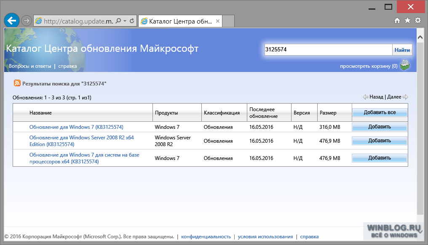Image resolution: width=428 pixels, height=245 pixels.
Task: Open the Вопросы и ответы link
Action: point(30,66)
